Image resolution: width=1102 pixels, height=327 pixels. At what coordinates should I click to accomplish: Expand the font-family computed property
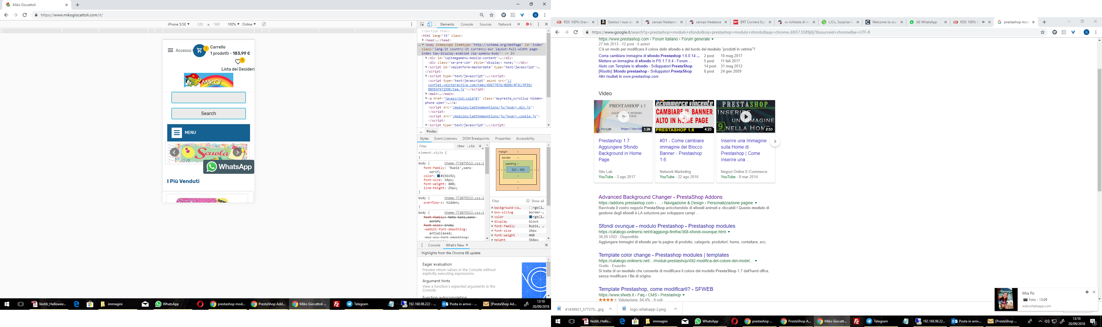point(492,226)
